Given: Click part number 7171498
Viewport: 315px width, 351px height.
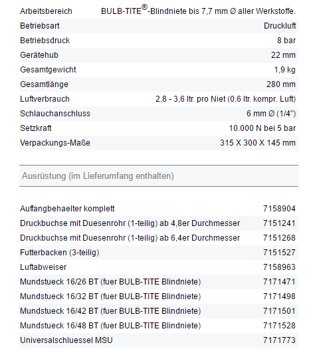Looking at the screenshot, I should (x=279, y=296).
